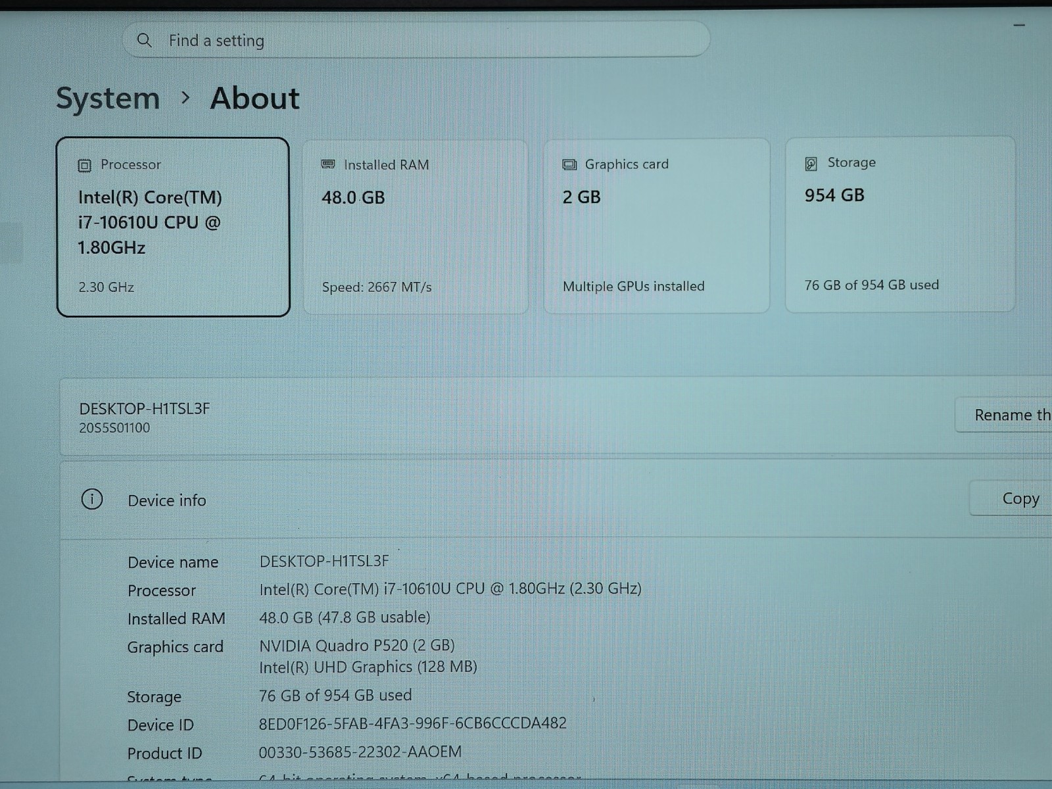Screen dimensions: 1052x789
Task: Select 48.0 GB (47.8 GB usable) value
Action: 345,617
